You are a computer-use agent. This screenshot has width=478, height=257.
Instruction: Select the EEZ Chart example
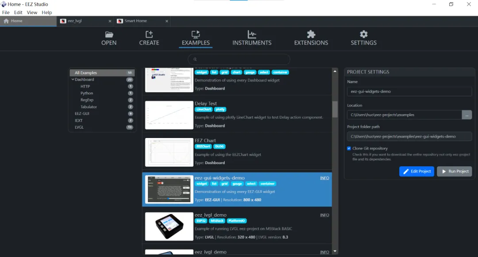tap(237, 152)
